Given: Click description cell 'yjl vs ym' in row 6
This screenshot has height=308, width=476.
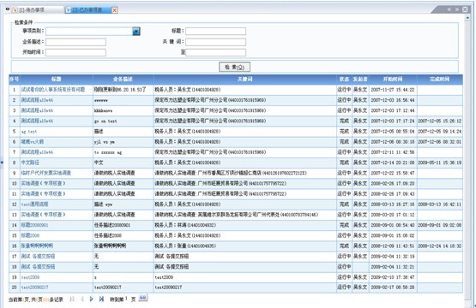Looking at the screenshot, I should tap(105, 142).
